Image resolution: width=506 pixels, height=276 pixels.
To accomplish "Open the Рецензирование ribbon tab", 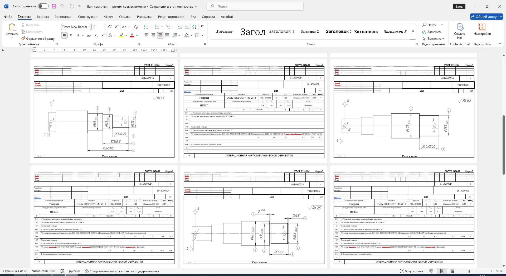I will pos(171,17).
